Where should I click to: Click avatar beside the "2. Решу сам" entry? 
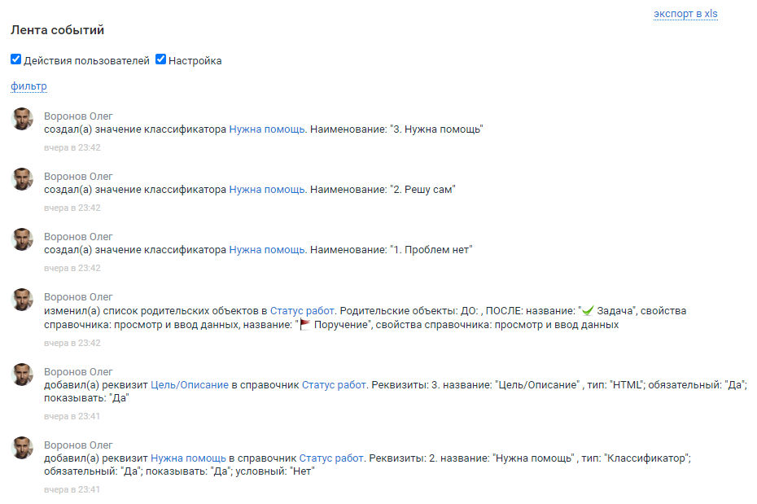click(x=22, y=179)
